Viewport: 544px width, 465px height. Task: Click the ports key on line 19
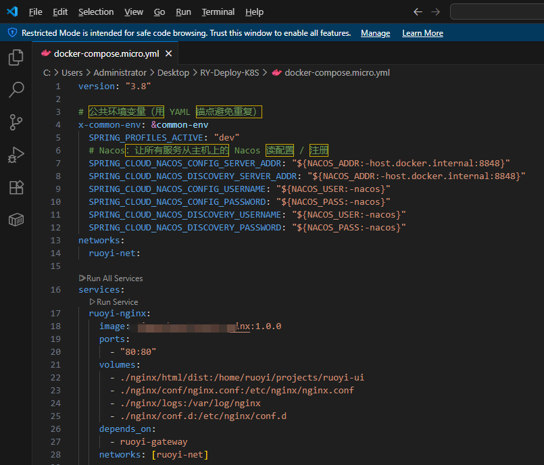click(x=112, y=339)
